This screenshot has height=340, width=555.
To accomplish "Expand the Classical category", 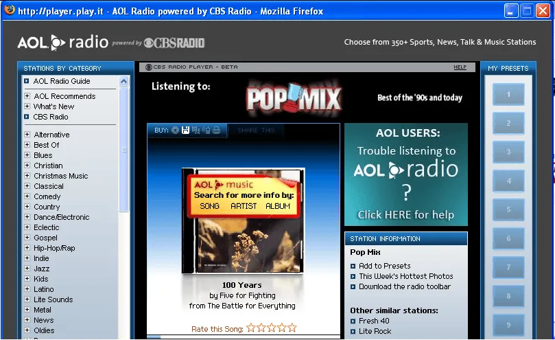I will pyautogui.click(x=27, y=185).
